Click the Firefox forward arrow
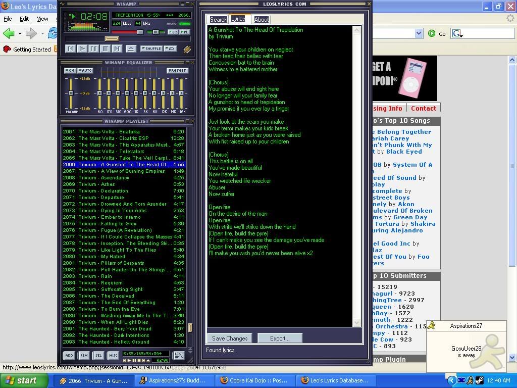 coord(31,33)
